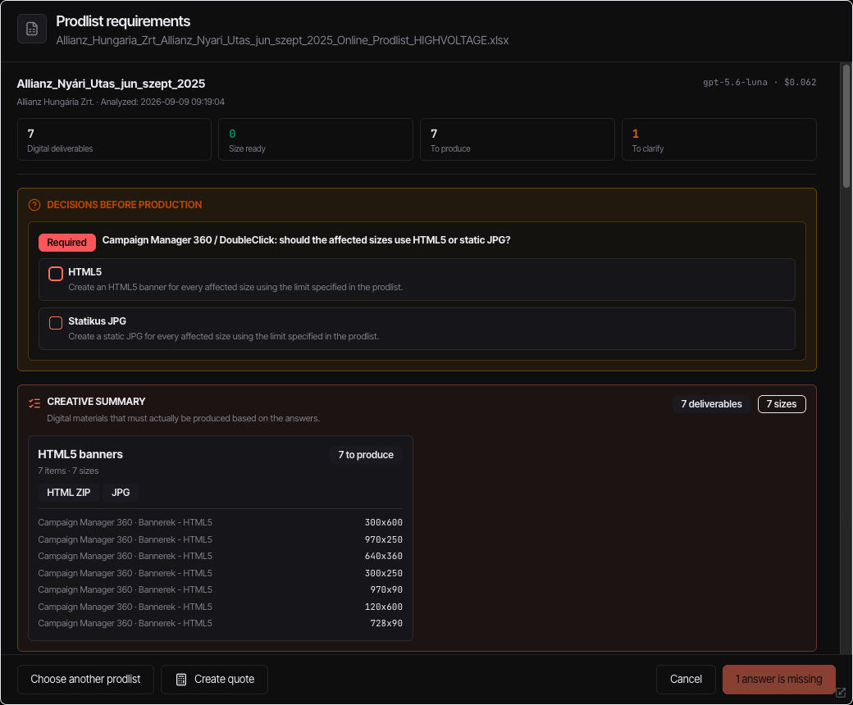Click the Statikus JPG option description text
The height and width of the screenshot is (705, 853).
pyautogui.click(x=224, y=336)
